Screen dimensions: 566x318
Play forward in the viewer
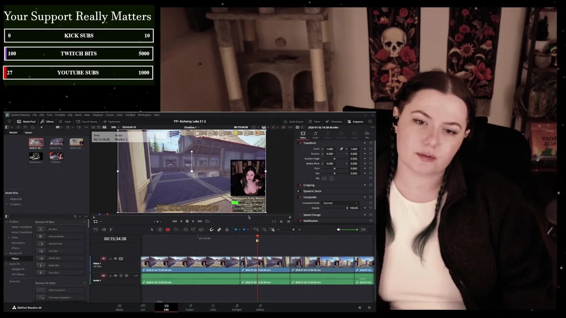click(x=193, y=221)
